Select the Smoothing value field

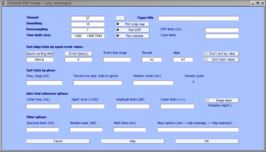pos(88,24)
